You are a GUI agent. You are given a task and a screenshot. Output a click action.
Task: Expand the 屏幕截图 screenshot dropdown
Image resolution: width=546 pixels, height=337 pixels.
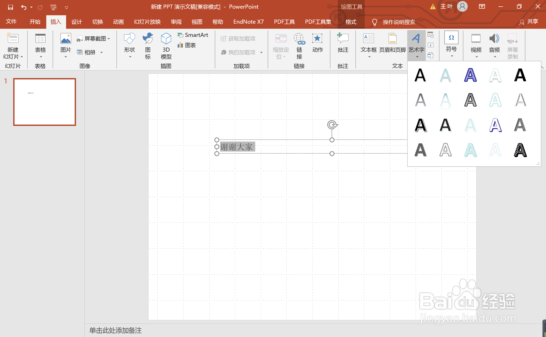point(109,39)
